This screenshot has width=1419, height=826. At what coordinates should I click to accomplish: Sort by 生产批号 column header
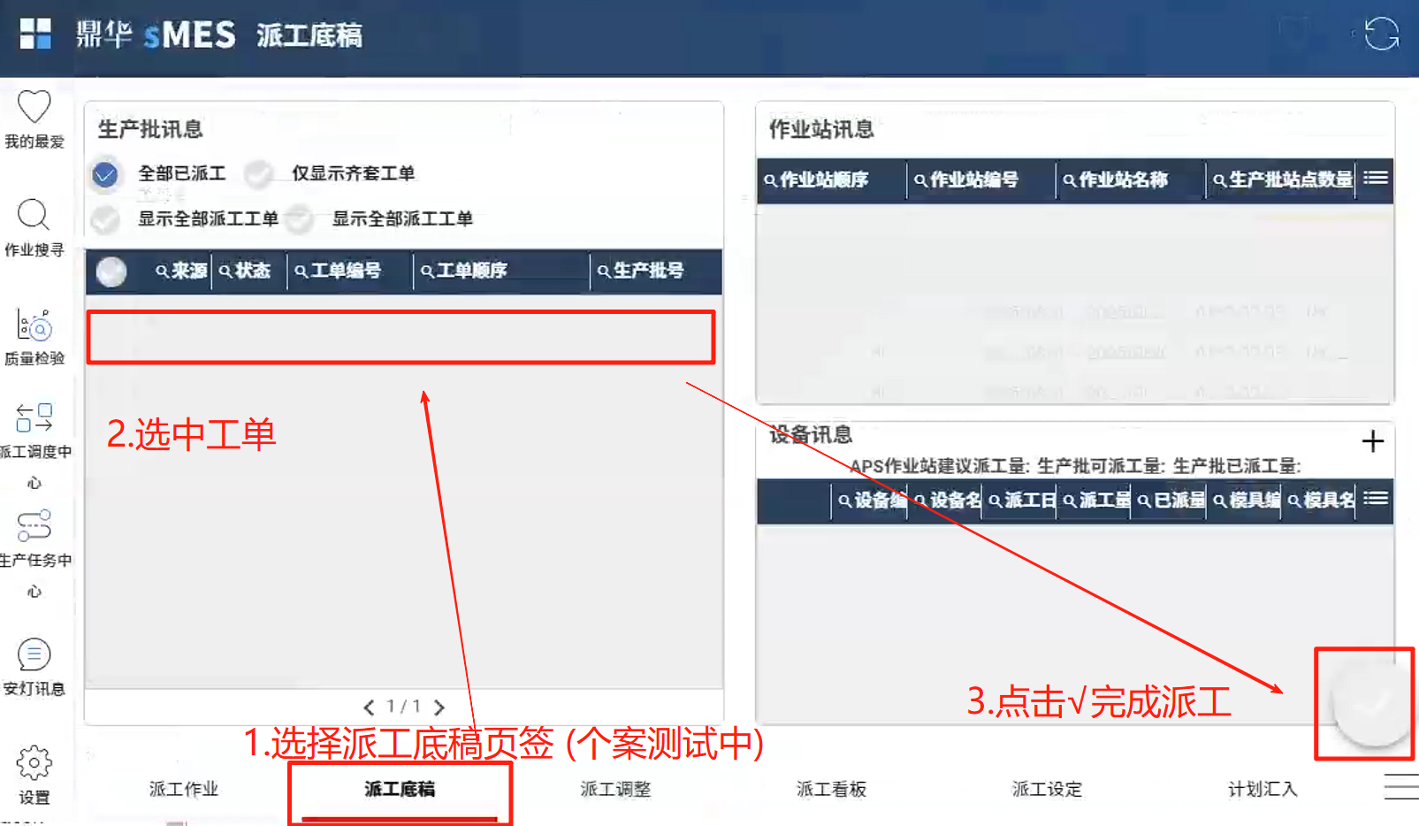coord(649,271)
